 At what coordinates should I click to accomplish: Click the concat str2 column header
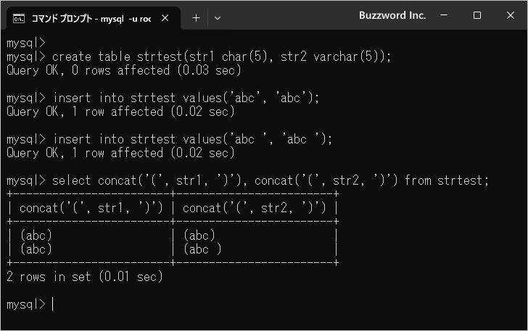(x=255, y=208)
